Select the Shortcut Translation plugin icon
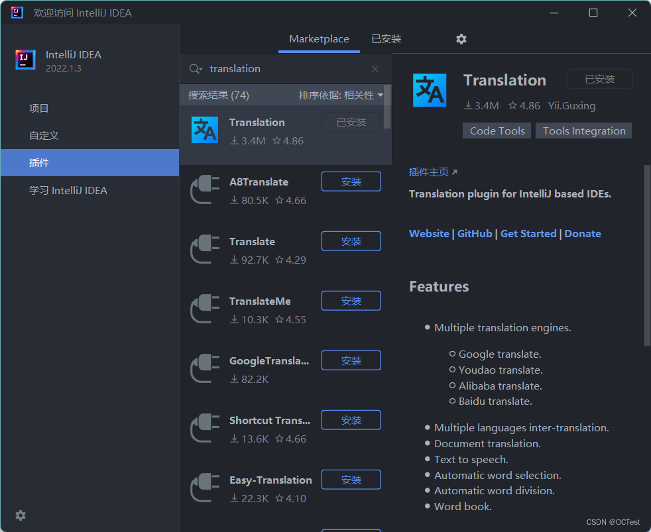Image resolution: width=651 pixels, height=532 pixels. click(205, 428)
